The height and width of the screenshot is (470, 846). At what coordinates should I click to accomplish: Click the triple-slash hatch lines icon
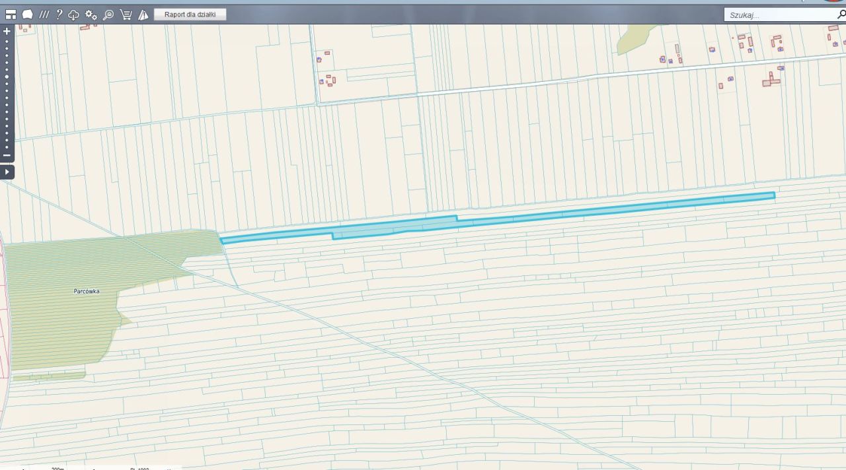tap(44, 15)
